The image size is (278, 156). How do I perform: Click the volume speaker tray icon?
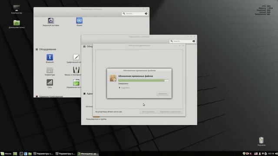[276, 153]
